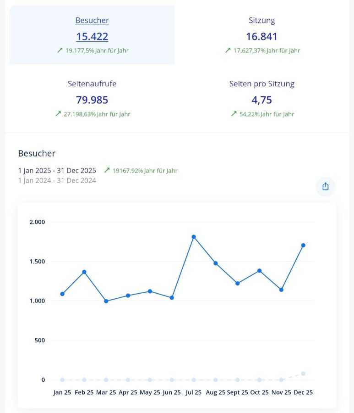Click the Jul 25 peak data point

[x=194, y=237]
